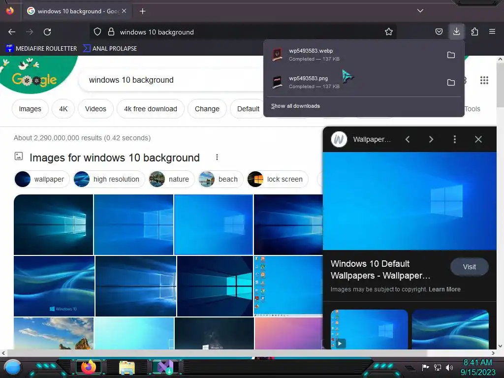
Task: Open related blue wave wallpaper thumbnail
Action: (450, 329)
